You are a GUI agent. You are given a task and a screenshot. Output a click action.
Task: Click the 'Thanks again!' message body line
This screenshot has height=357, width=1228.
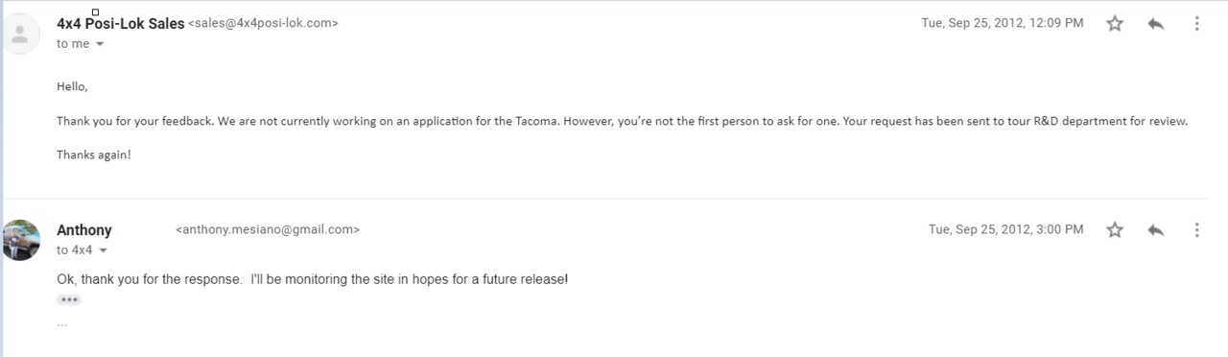(x=94, y=155)
